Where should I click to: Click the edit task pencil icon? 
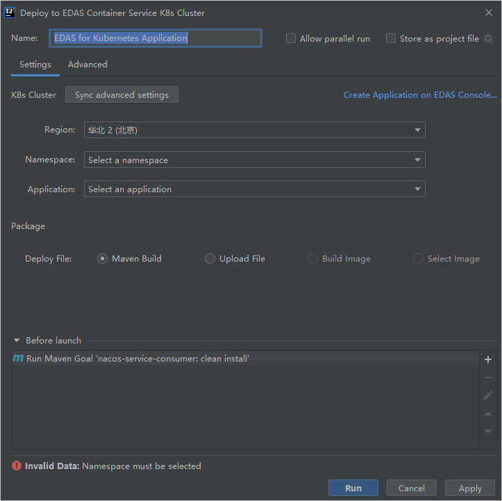coord(488,396)
